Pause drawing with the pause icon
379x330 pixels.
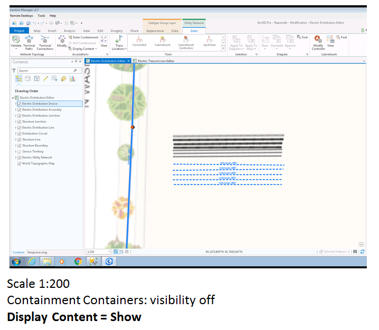(x=355, y=251)
